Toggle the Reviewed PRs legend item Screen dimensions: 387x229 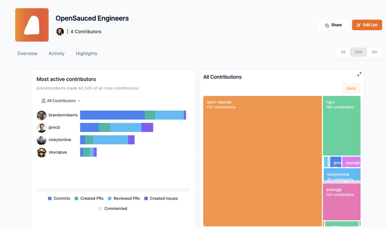[124, 199]
